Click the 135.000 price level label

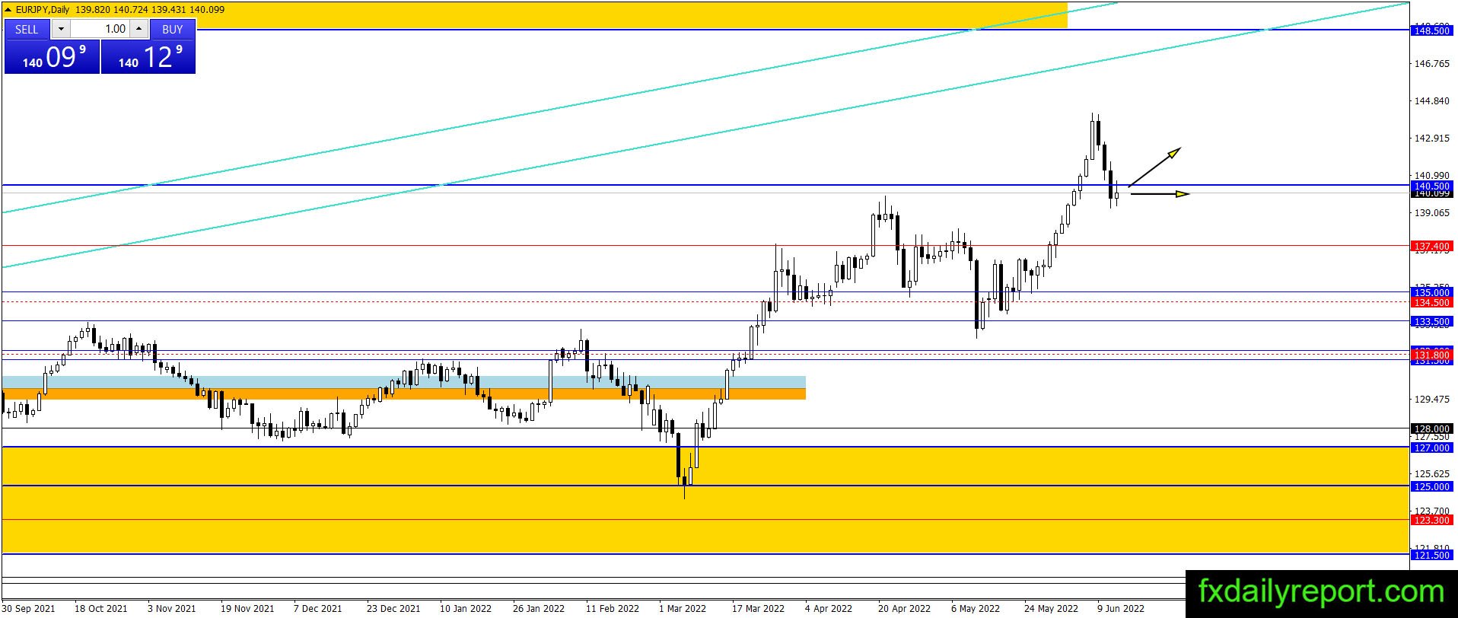1431,292
